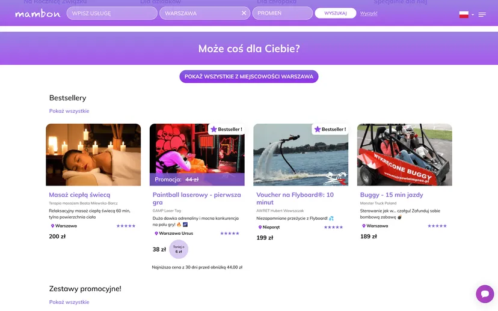Click star rating of Flyboard voucher

pyautogui.click(x=333, y=228)
